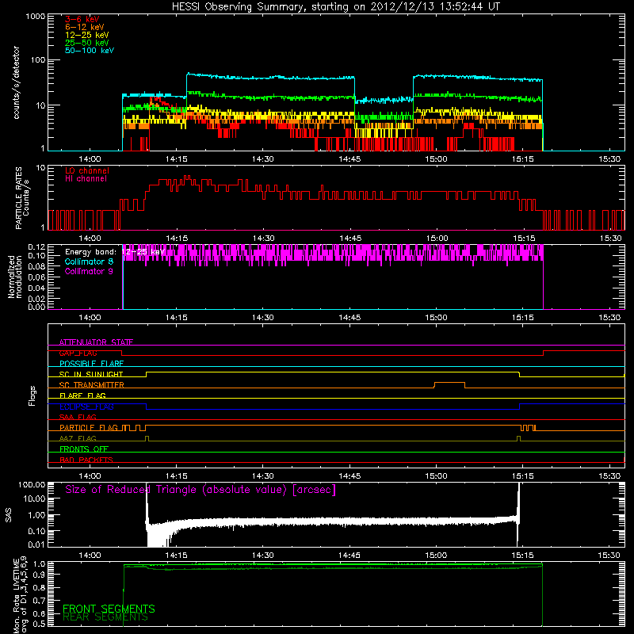Click the counts/s/detector axis label
This screenshot has height=634, width=634.
[17, 82]
